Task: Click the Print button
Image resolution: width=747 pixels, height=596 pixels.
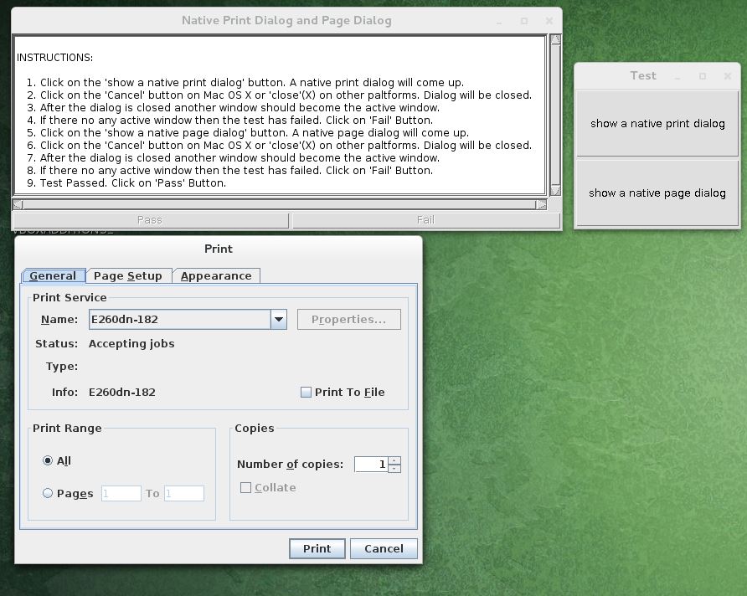Action: coord(317,549)
